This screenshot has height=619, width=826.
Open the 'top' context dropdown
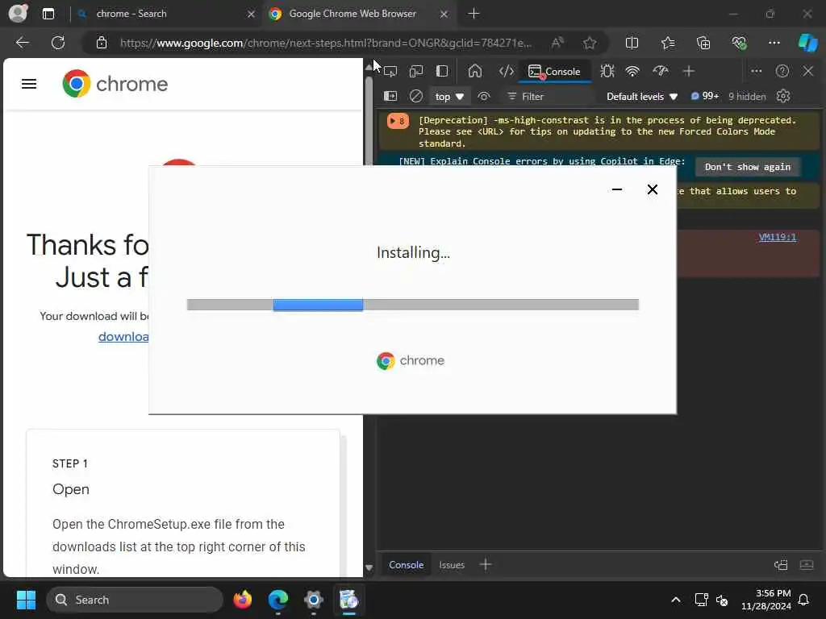click(x=448, y=97)
